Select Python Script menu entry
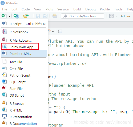Viewport: 133px width, 127px height. (24, 75)
